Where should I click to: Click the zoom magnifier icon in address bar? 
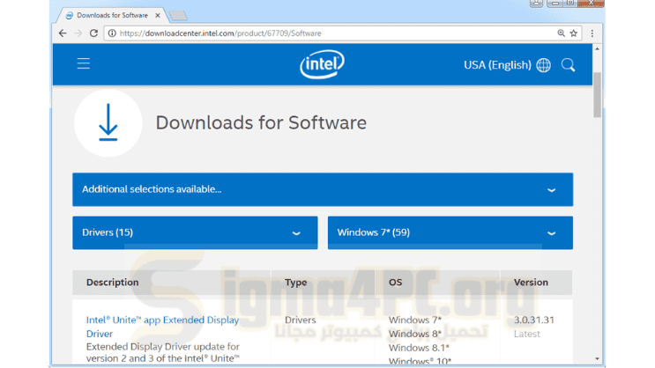[561, 33]
